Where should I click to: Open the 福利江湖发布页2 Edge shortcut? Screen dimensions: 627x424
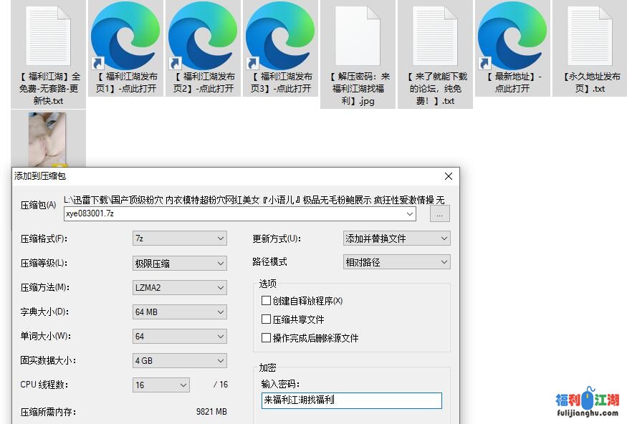[203, 36]
